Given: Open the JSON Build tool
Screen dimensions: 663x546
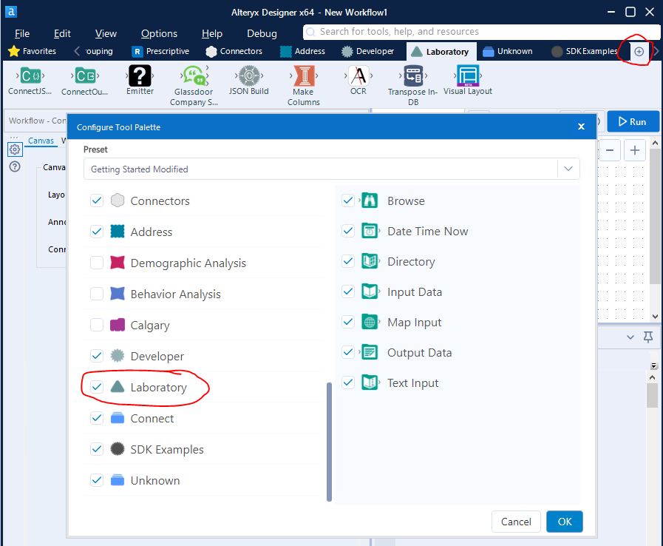Looking at the screenshot, I should coord(248,76).
